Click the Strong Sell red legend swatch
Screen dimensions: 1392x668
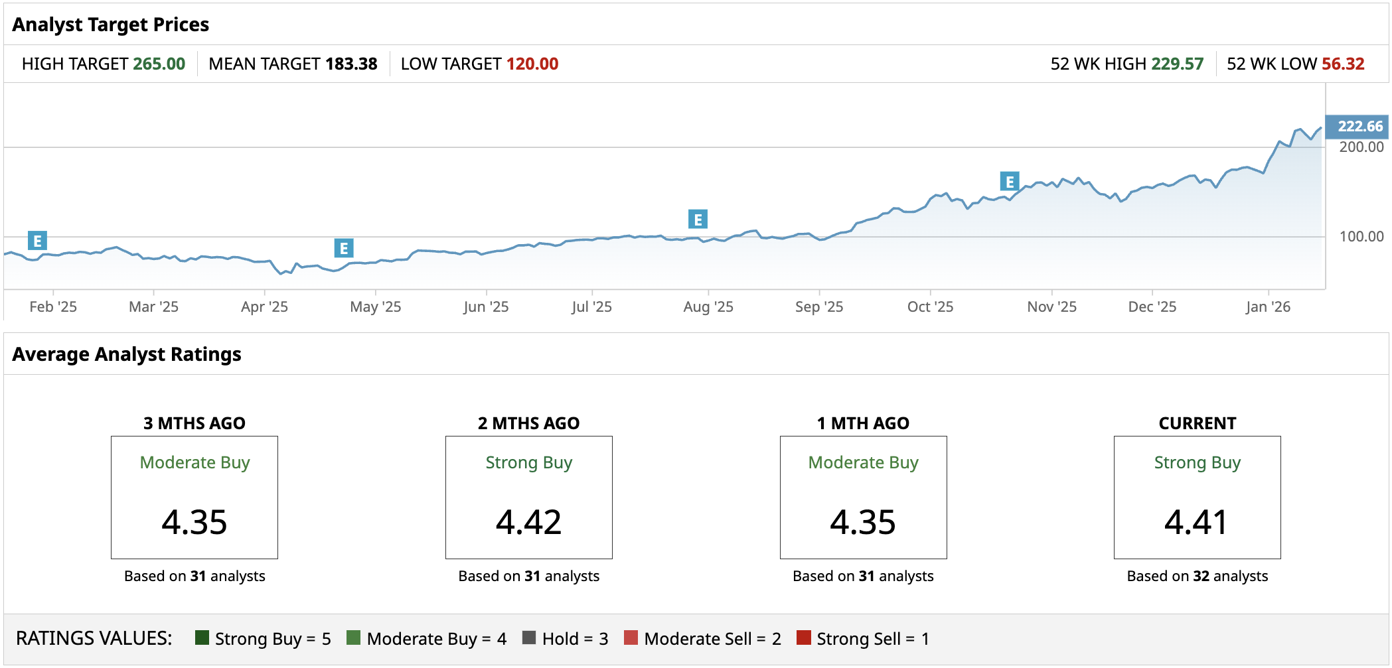804,638
